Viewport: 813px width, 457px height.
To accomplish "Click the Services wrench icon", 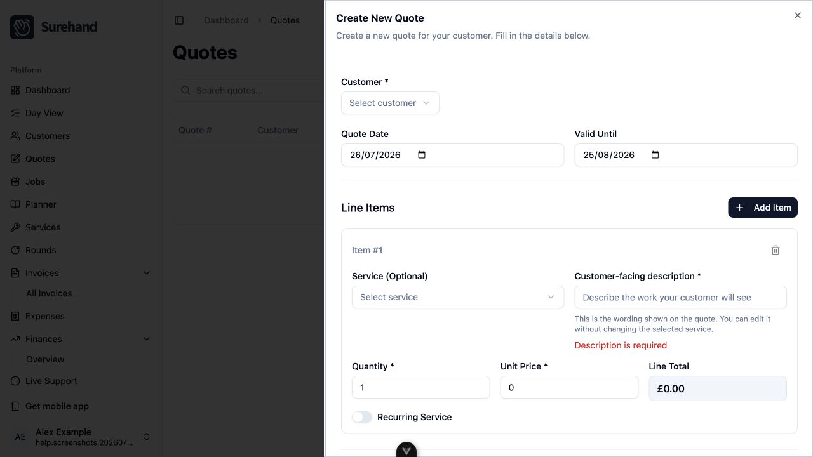I will pyautogui.click(x=15, y=227).
